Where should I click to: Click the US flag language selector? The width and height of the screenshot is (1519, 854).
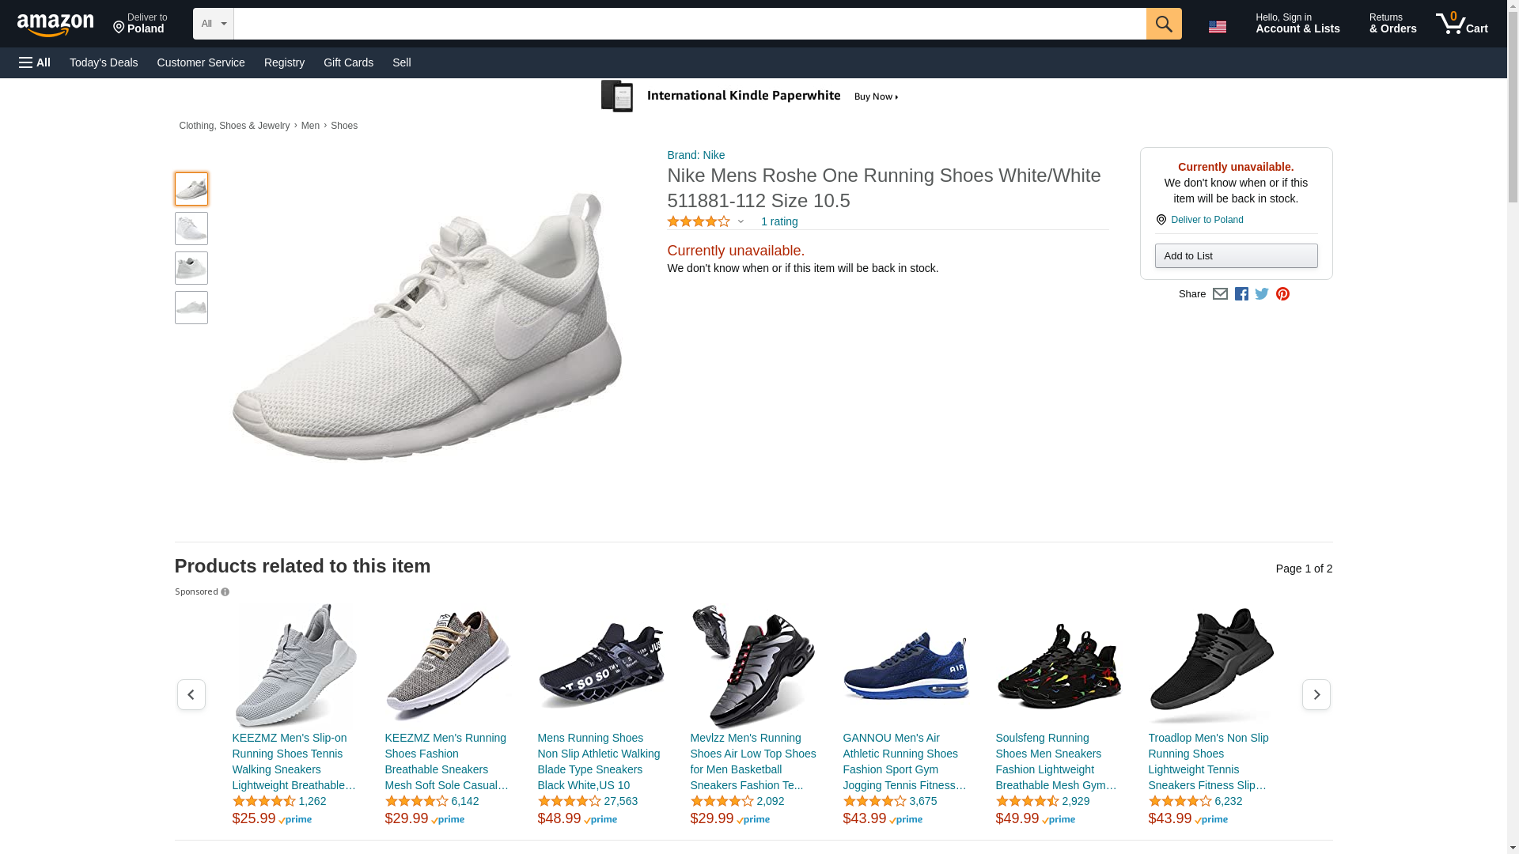(1217, 26)
